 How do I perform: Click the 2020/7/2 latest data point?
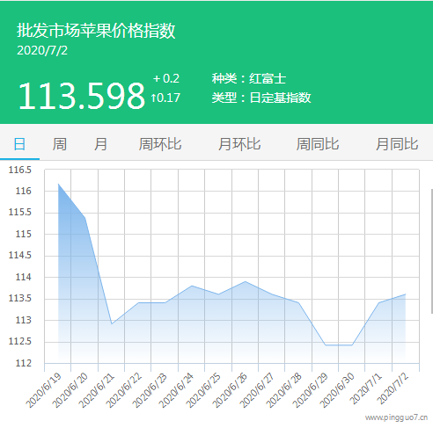(x=406, y=294)
